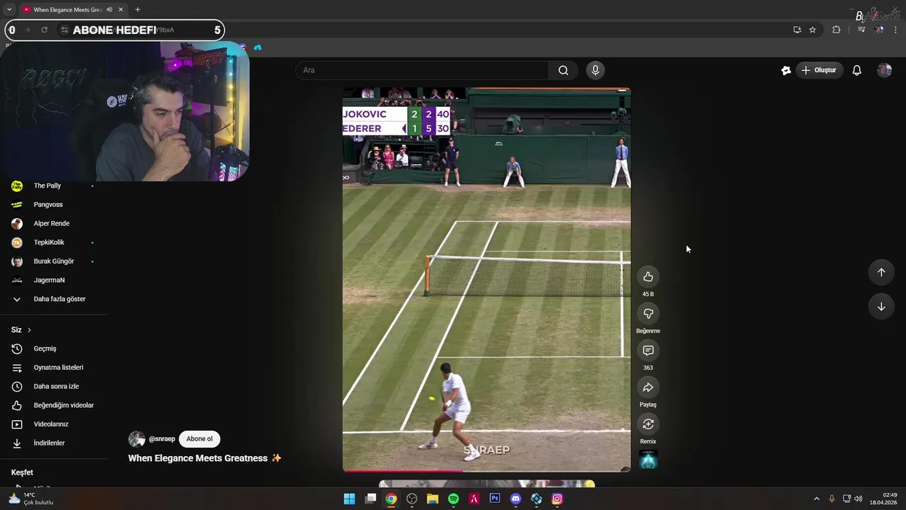Go to next Short with down arrow
The image size is (906, 510).
[x=881, y=307]
